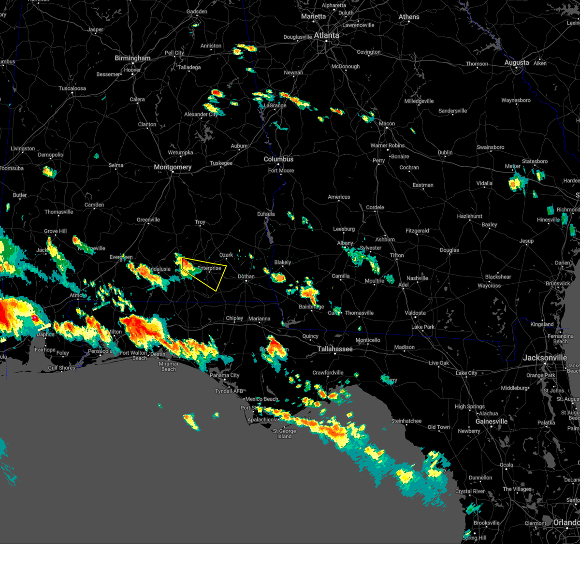Click the yellow warning polygon near Enterprise
The height and width of the screenshot is (580, 580).
coord(205,273)
